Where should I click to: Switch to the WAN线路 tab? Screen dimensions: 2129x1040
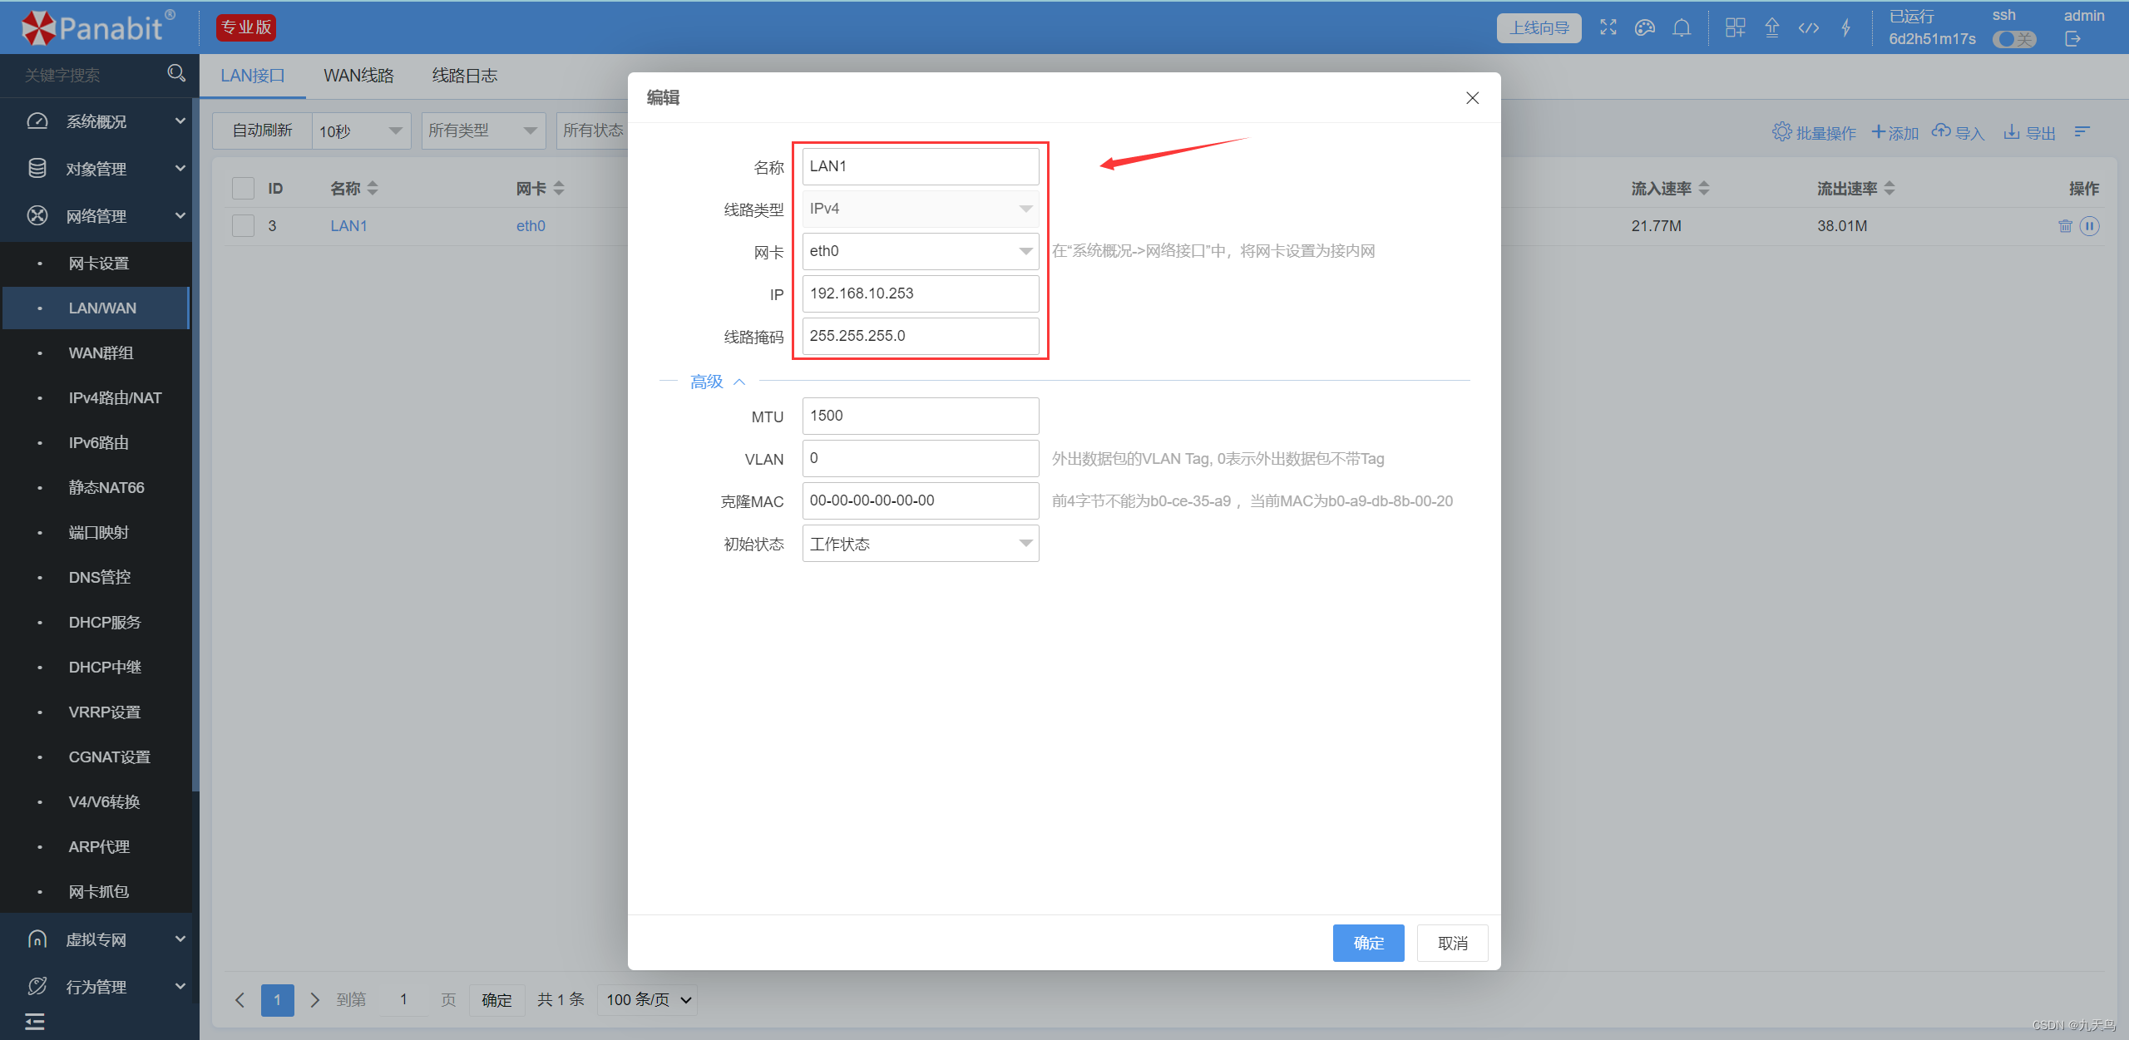tap(358, 76)
